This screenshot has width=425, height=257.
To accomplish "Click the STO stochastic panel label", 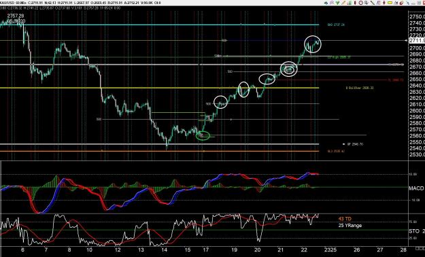I will tap(413, 231).
